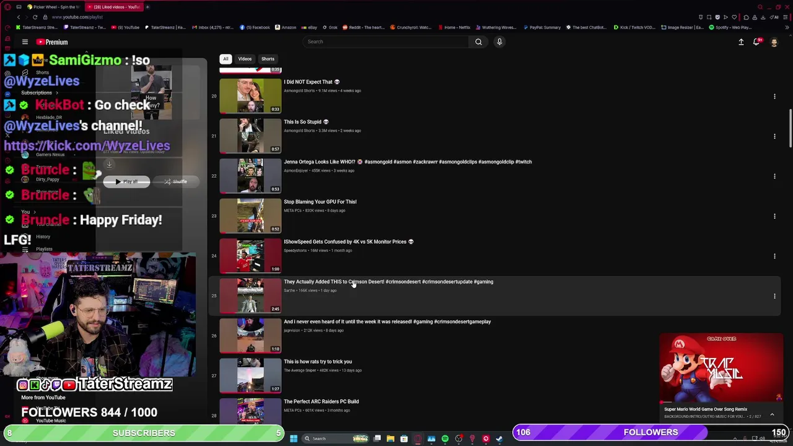Image resolution: width=793 pixels, height=446 pixels.
Task: Switch to Picker Wheel browser tab
Action: click(x=53, y=7)
